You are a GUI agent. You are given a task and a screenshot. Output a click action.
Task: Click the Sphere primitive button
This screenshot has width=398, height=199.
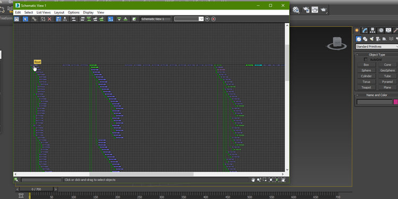[366, 70]
